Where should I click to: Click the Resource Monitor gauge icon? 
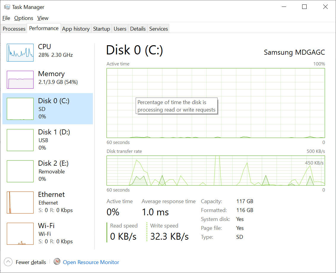57,262
